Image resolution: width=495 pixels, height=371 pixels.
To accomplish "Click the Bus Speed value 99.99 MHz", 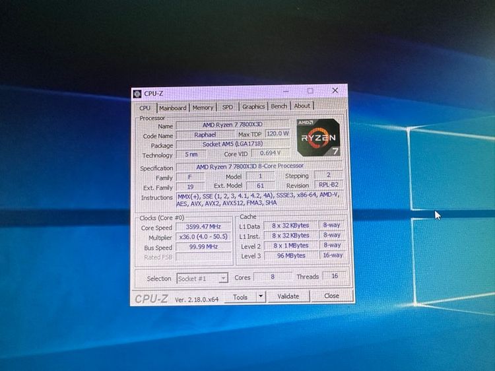I will (203, 247).
